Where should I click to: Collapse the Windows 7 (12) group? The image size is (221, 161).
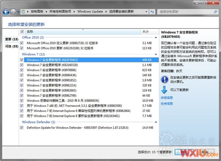point(156,54)
